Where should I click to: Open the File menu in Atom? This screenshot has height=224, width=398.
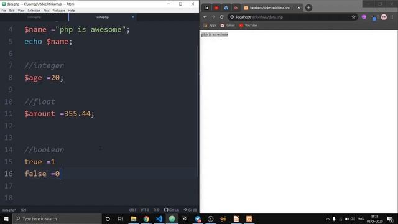(4, 11)
